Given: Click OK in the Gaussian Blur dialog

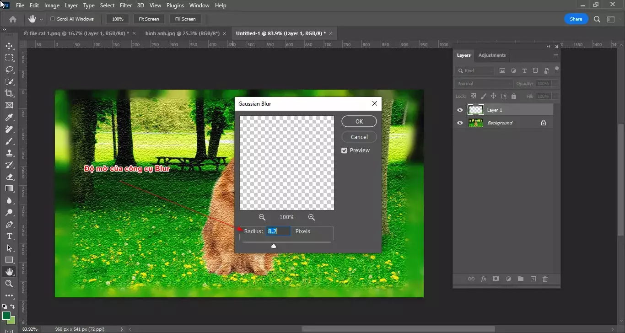Looking at the screenshot, I should point(359,121).
